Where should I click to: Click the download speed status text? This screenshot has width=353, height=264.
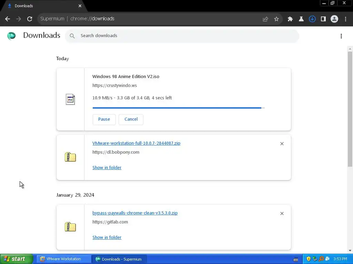tap(132, 98)
